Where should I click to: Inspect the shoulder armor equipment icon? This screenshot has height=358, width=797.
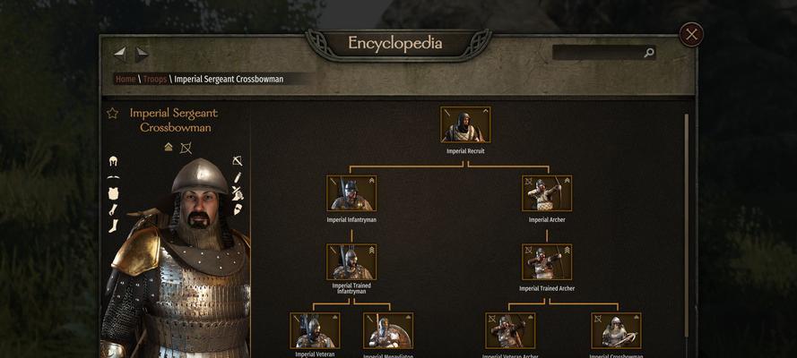pos(113,177)
